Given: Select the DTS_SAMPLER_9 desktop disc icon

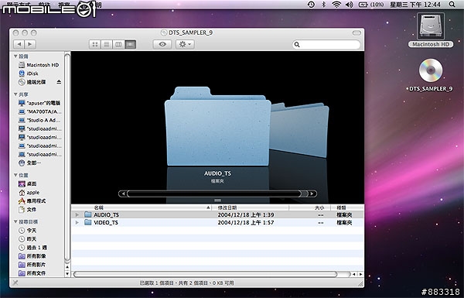Looking at the screenshot, I should click(431, 75).
